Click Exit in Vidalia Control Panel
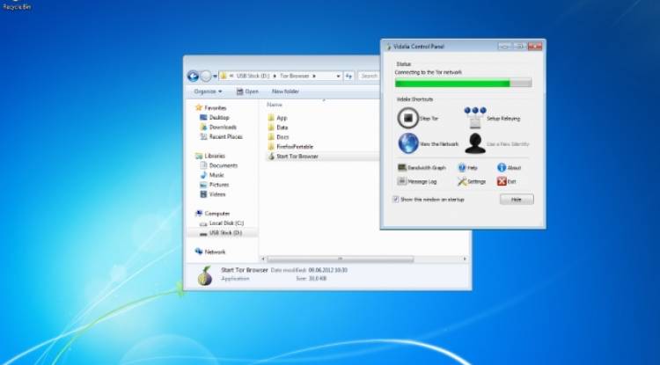 506,181
